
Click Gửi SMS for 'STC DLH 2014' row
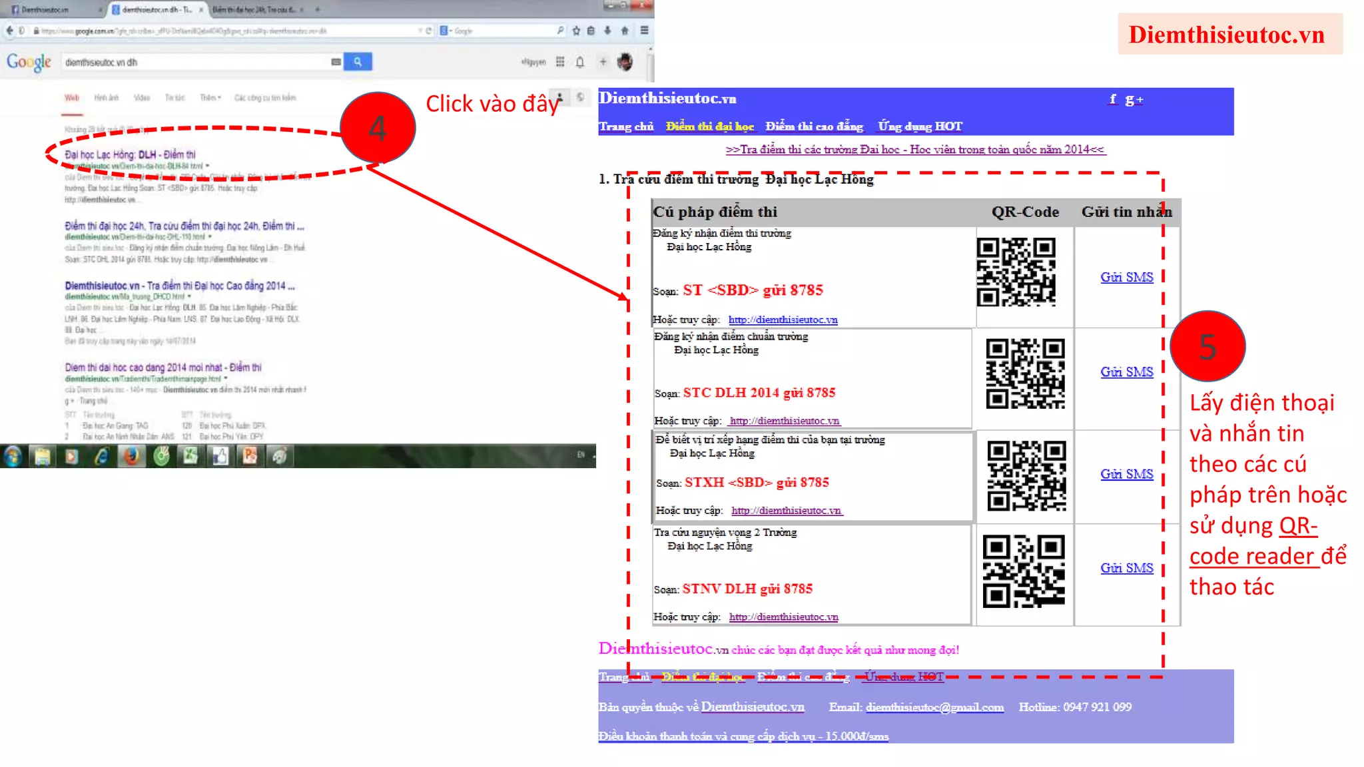(x=1126, y=372)
